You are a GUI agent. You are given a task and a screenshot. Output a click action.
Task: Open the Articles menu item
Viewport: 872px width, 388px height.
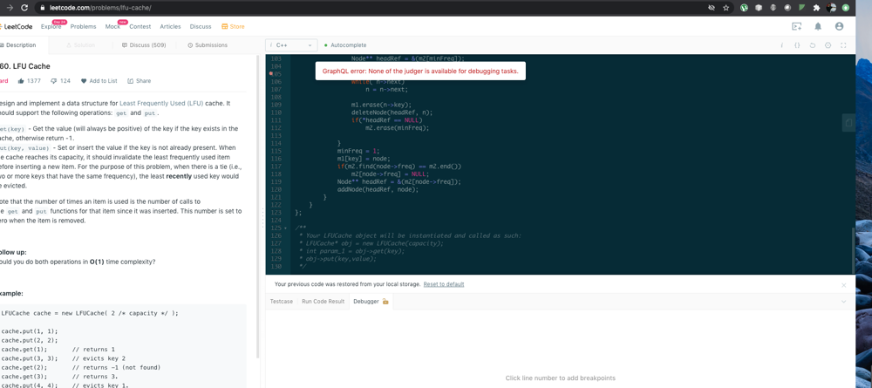[x=170, y=26]
